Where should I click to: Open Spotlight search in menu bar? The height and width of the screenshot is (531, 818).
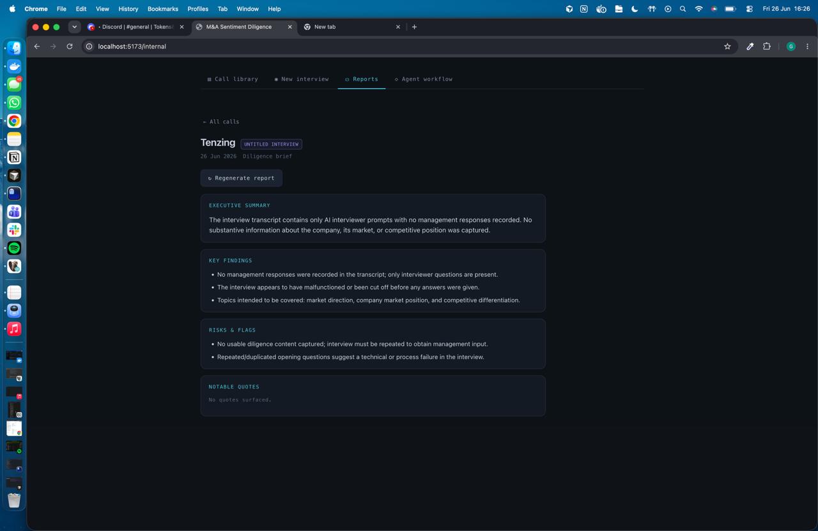[683, 9]
